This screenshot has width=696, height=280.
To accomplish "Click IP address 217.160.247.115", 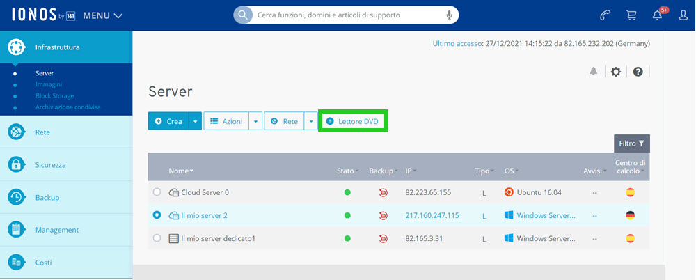I will [x=432, y=215].
